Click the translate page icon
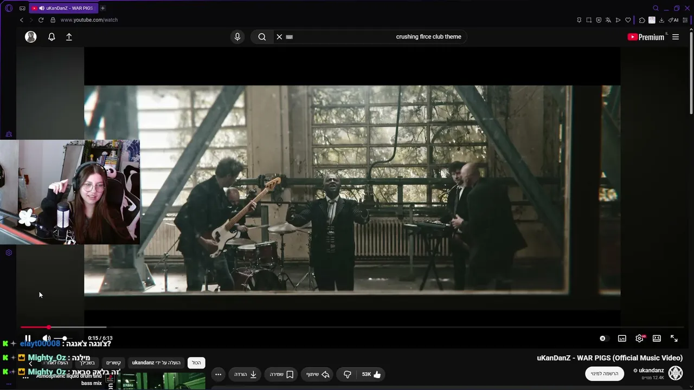This screenshot has width=694, height=390. tap(608, 20)
